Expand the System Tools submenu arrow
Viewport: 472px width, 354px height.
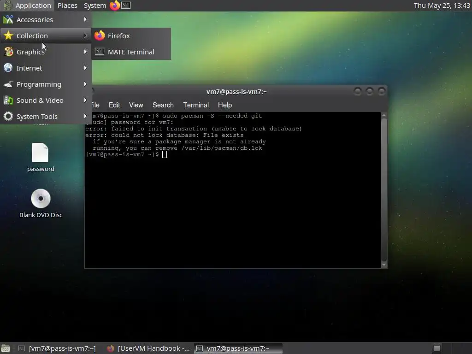tap(85, 116)
